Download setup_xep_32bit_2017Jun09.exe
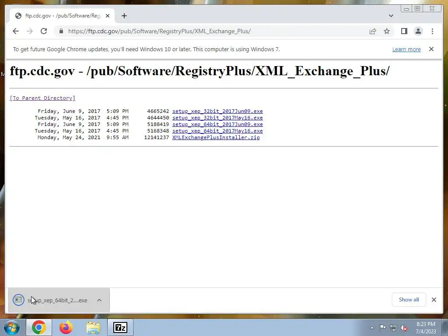This screenshot has height=336, width=448. [x=217, y=111]
